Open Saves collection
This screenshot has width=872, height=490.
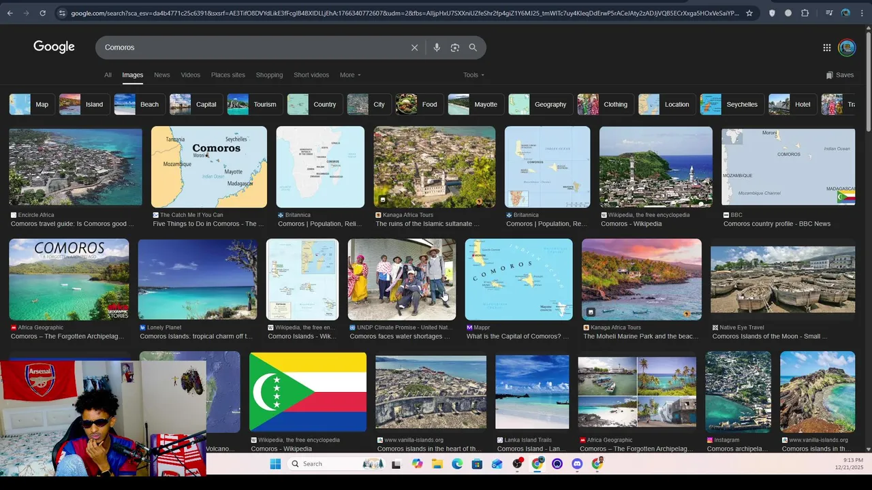(839, 75)
